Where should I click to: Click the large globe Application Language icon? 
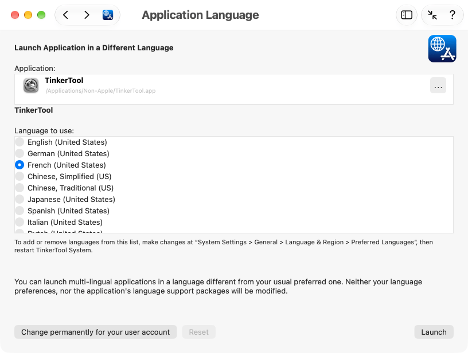tap(442, 49)
